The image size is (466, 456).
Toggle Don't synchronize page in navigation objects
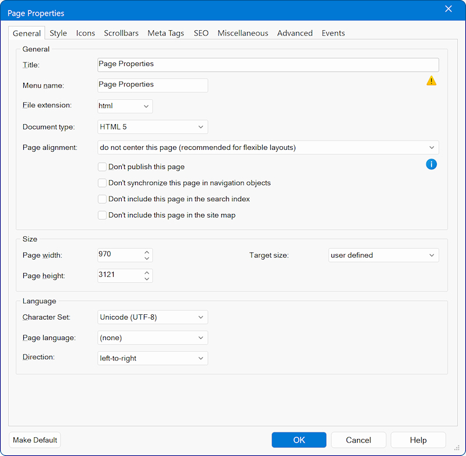(103, 183)
